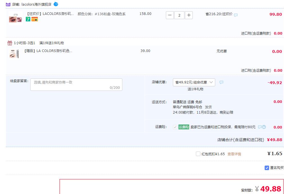Click the red gift box icon
Viewport: 284px width, 194px height.
point(10,43)
